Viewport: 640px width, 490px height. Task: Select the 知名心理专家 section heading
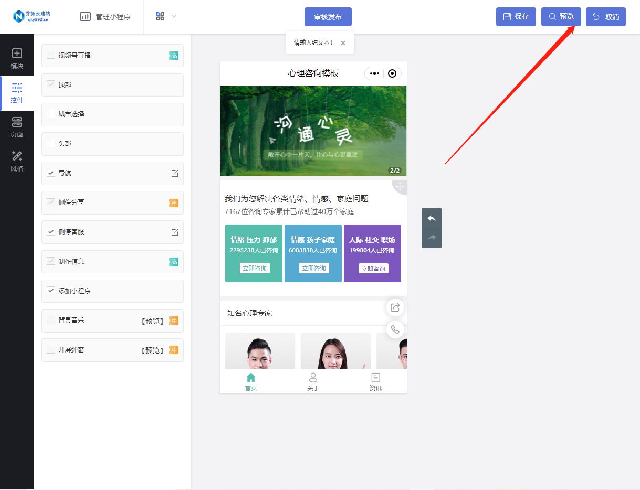click(249, 313)
